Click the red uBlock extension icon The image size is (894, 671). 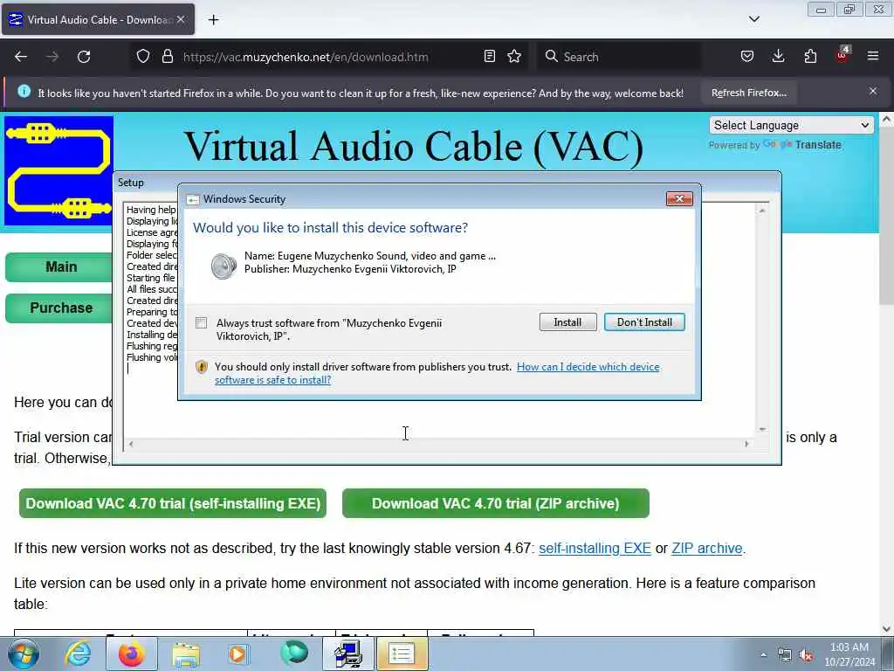(x=842, y=55)
